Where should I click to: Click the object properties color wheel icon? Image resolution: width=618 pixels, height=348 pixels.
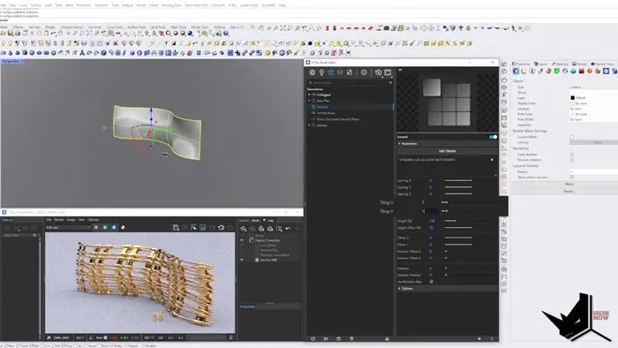[516, 72]
